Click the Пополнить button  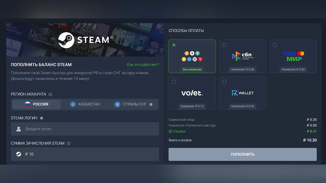tap(243, 154)
